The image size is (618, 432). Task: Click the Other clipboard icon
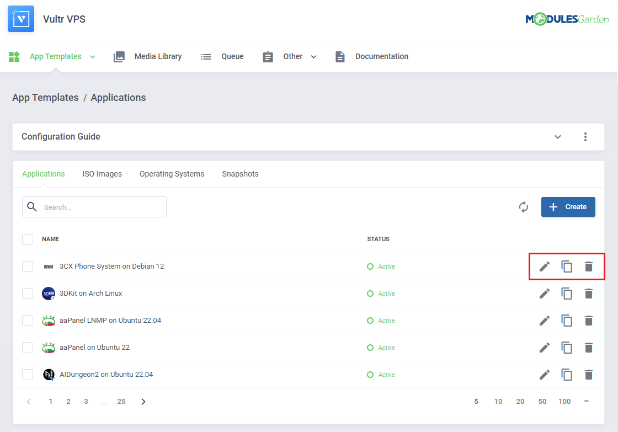[268, 57]
